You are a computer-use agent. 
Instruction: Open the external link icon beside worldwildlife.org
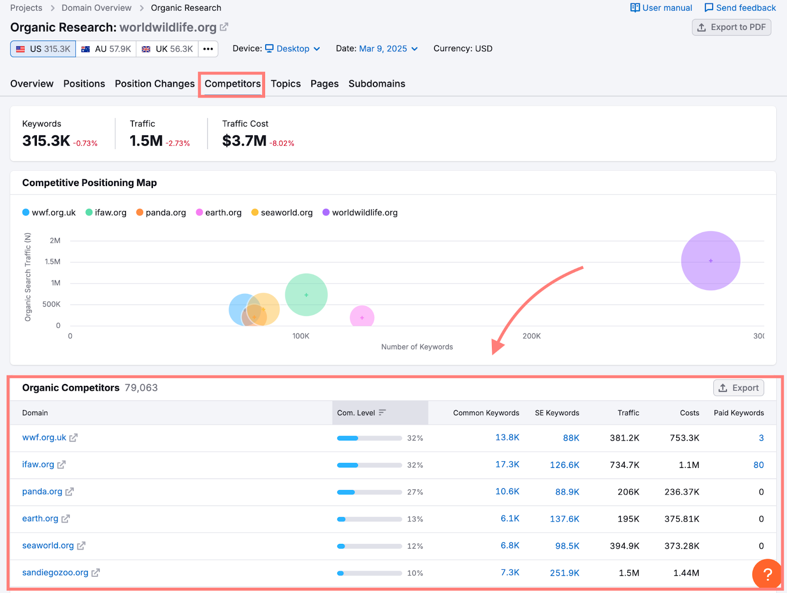tap(225, 27)
